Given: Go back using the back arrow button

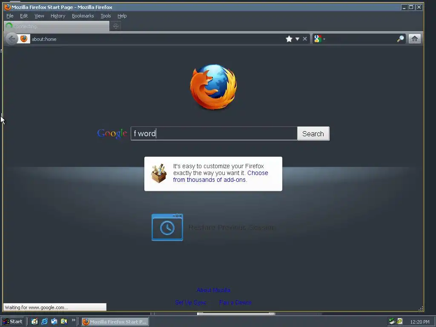Looking at the screenshot, I should [11, 39].
